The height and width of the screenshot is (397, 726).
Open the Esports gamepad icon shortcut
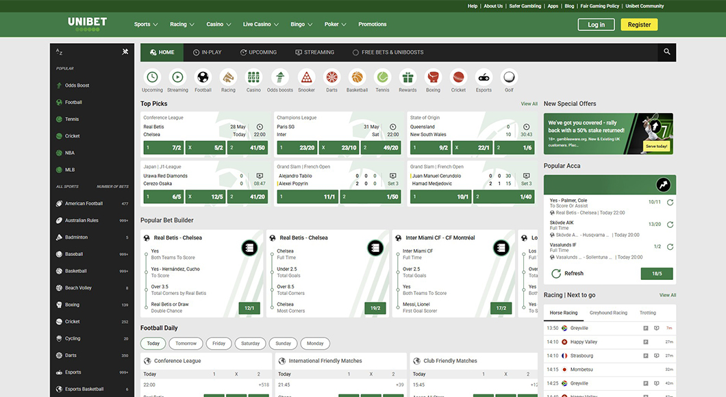[484, 77]
